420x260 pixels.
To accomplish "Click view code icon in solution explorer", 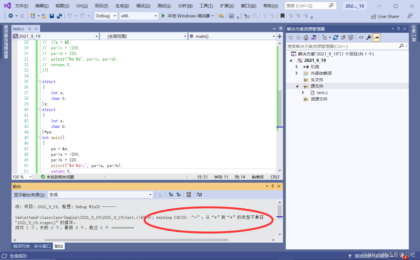I will [x=361, y=38].
